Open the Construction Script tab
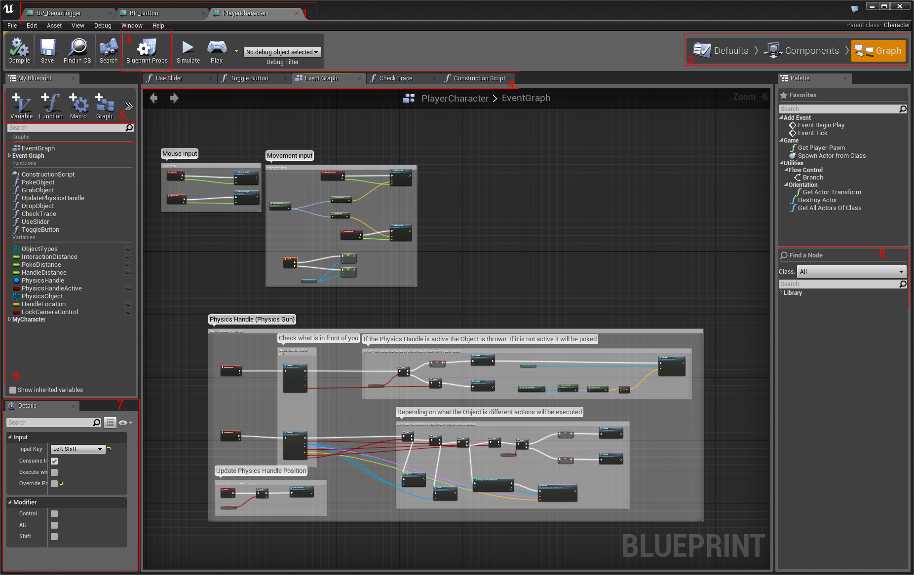Image resolution: width=914 pixels, height=575 pixels. [x=478, y=78]
